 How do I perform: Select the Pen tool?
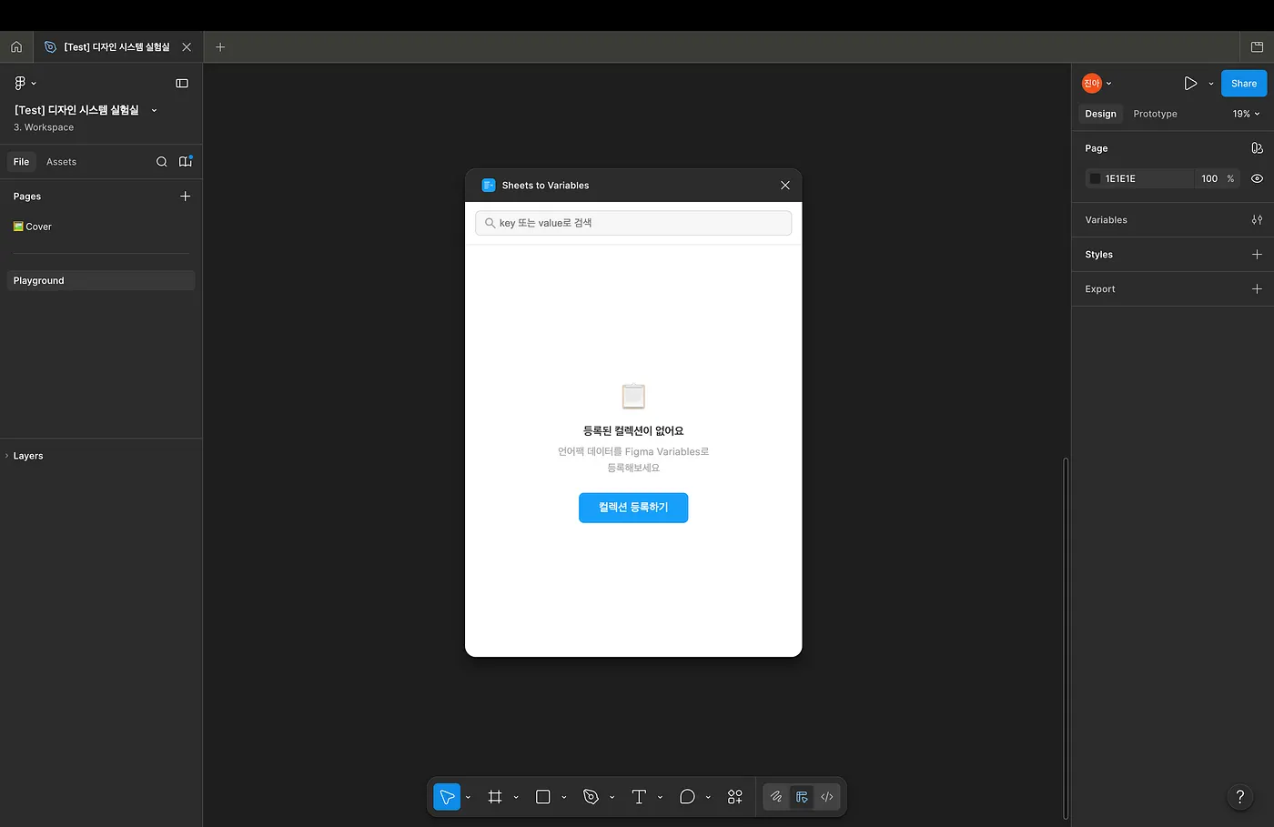tap(591, 797)
